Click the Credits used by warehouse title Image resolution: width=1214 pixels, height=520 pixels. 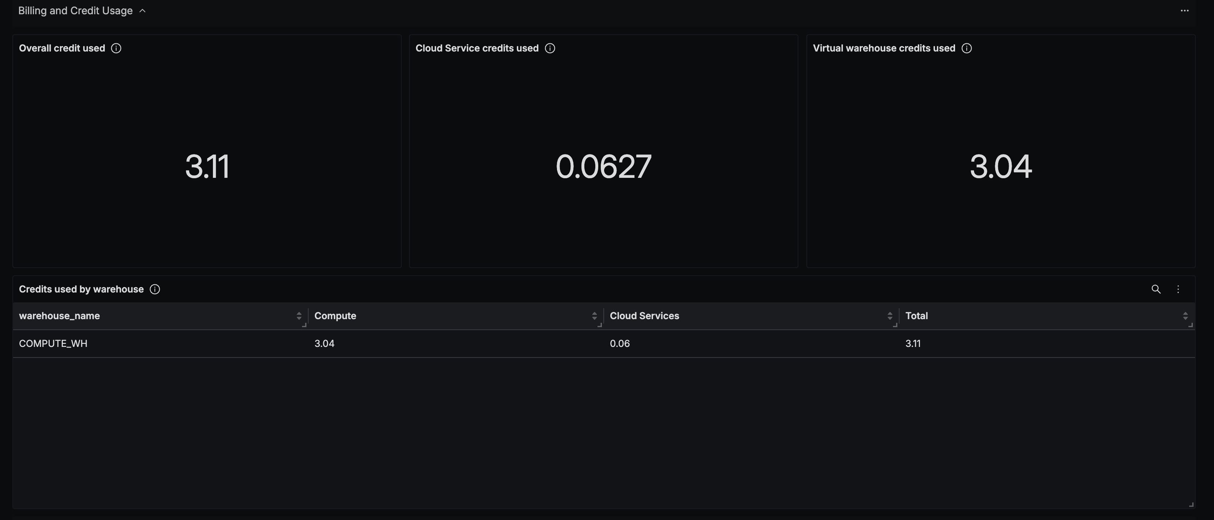tap(81, 289)
